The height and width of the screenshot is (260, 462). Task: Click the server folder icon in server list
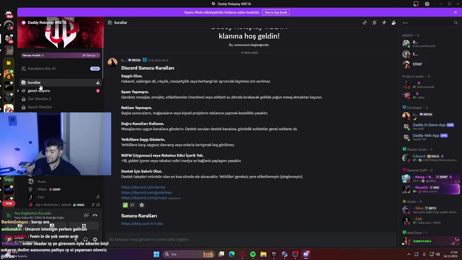pyautogui.click(x=9, y=63)
